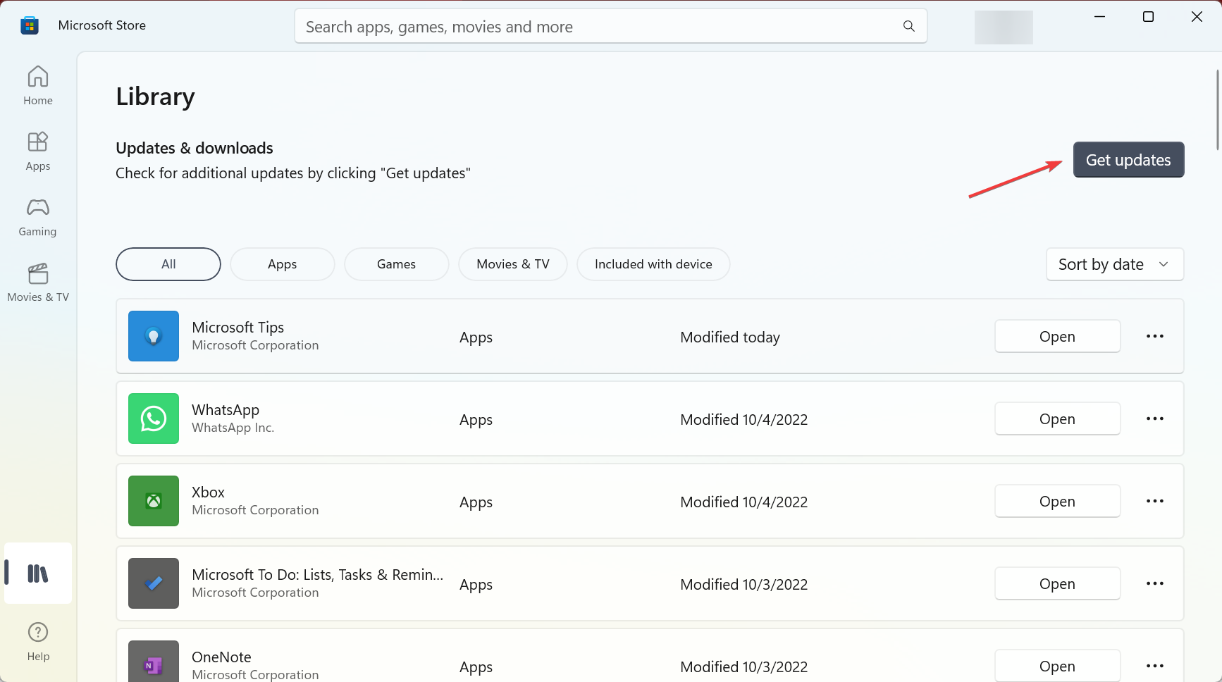The width and height of the screenshot is (1222, 682).
Task: Select the Microsoft Tips title text
Action: click(238, 327)
